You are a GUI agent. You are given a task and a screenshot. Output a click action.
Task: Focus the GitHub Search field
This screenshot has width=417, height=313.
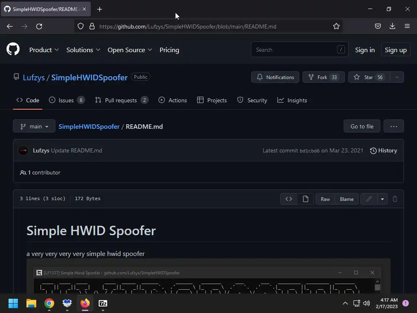tap(299, 49)
